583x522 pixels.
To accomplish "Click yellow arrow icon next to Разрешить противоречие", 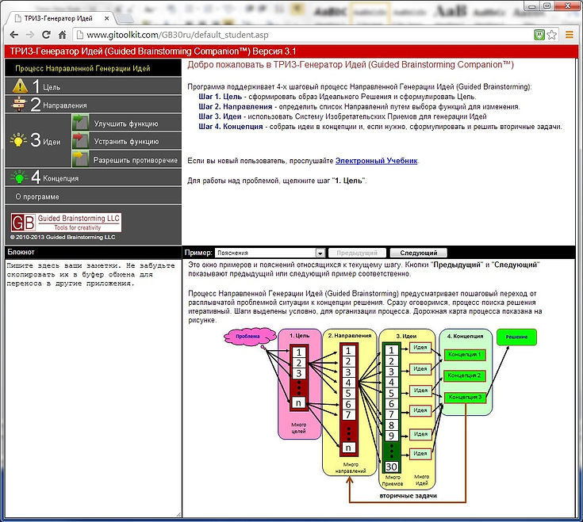I will coord(80,159).
